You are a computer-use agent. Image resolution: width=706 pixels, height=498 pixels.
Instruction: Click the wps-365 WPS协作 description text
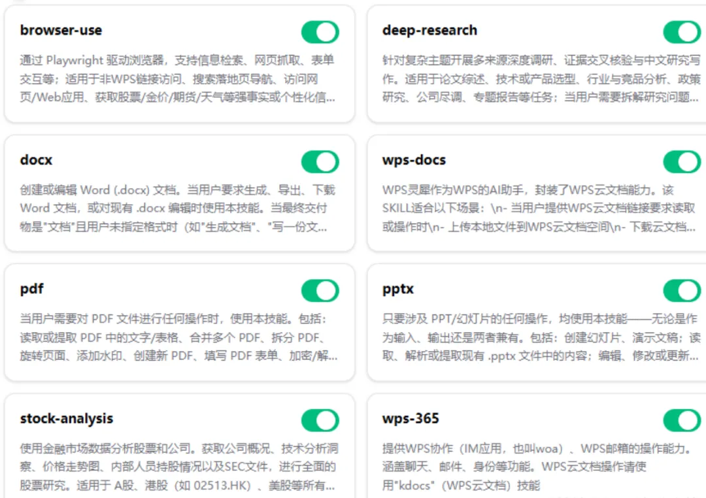coord(537,467)
